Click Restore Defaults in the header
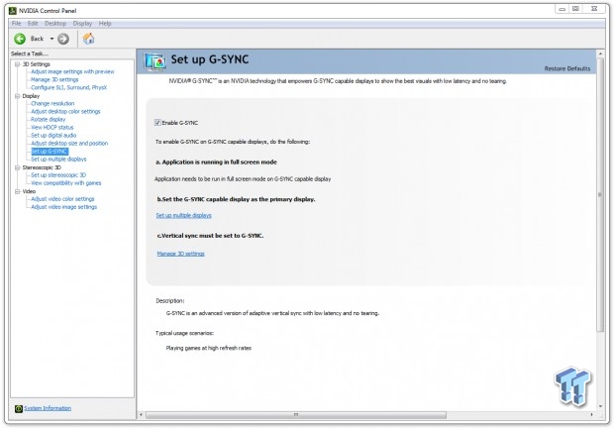614x430 pixels. click(x=567, y=68)
